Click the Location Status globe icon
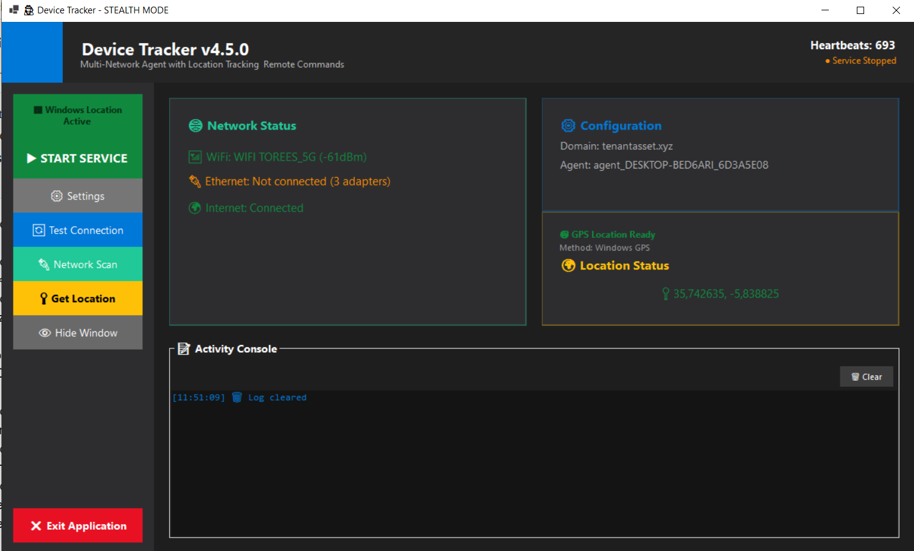 (x=568, y=265)
